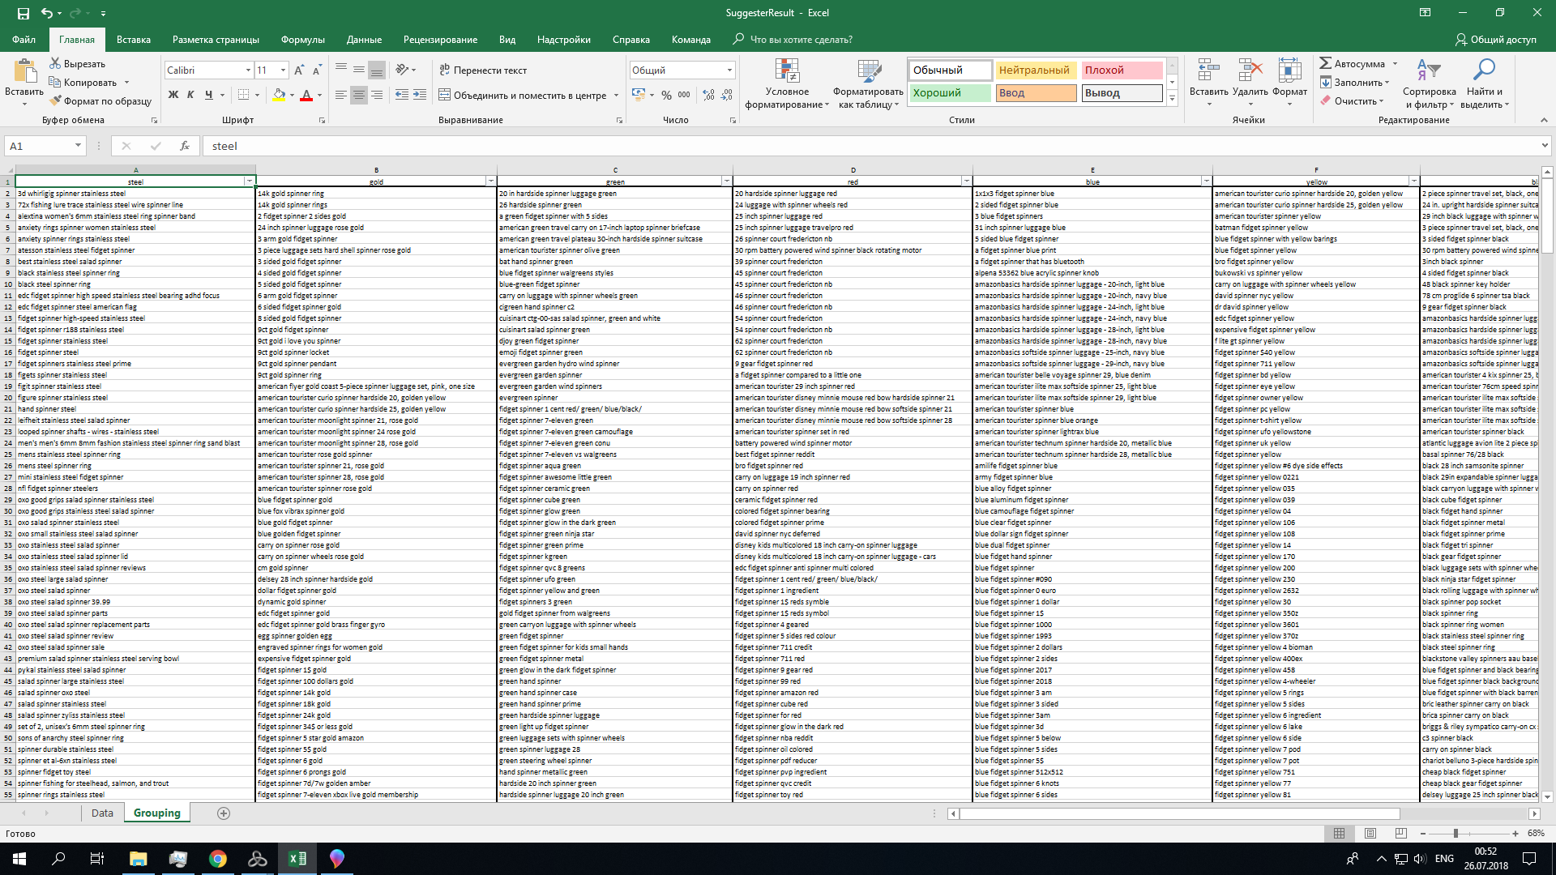Click the insert function fx icon
The image size is (1556, 875).
tap(185, 146)
